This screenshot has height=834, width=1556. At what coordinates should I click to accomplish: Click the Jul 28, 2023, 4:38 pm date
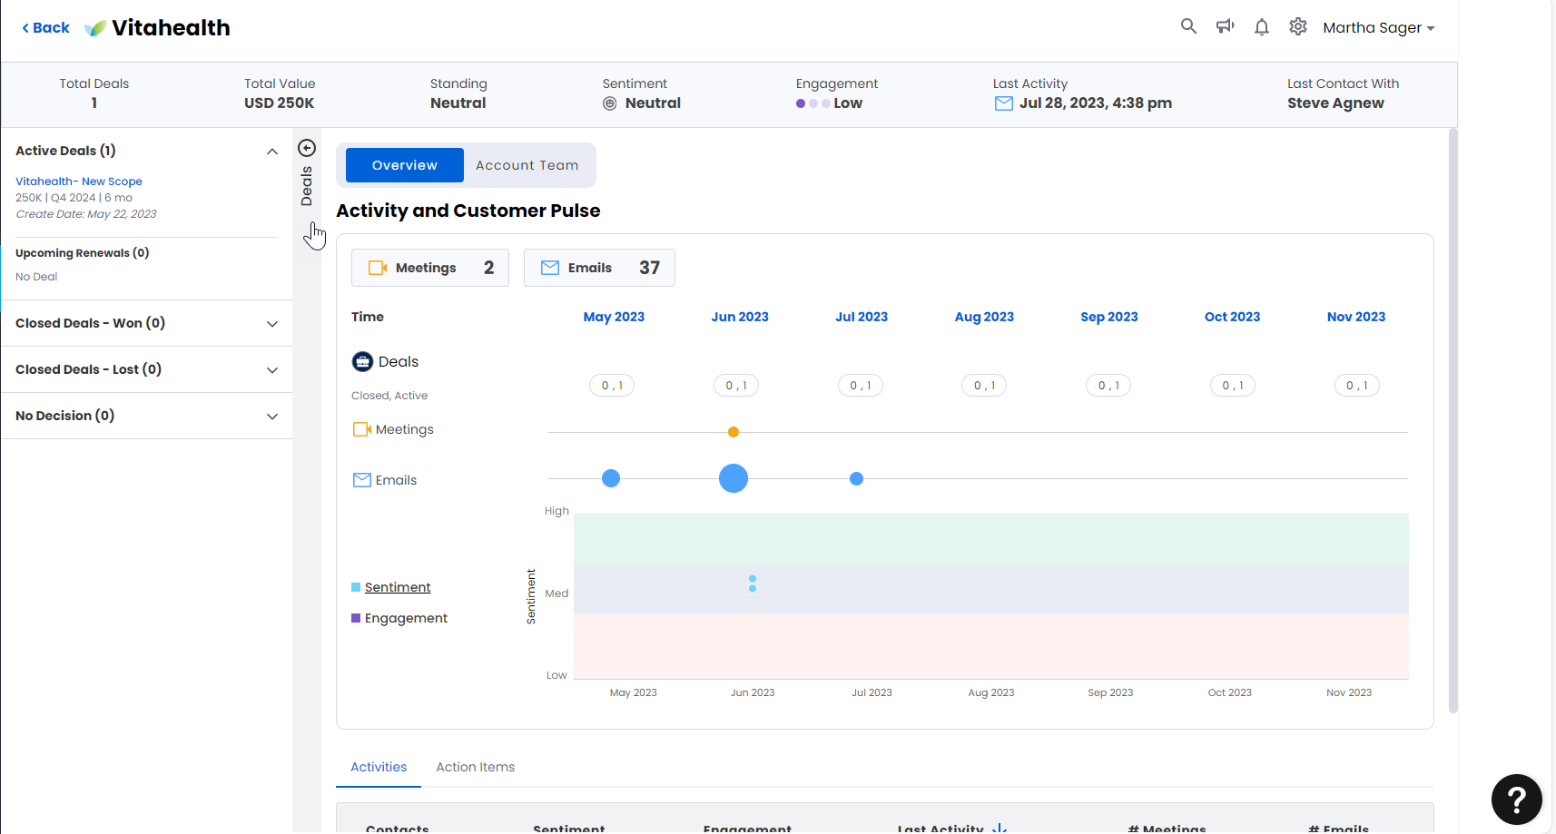1096,103
